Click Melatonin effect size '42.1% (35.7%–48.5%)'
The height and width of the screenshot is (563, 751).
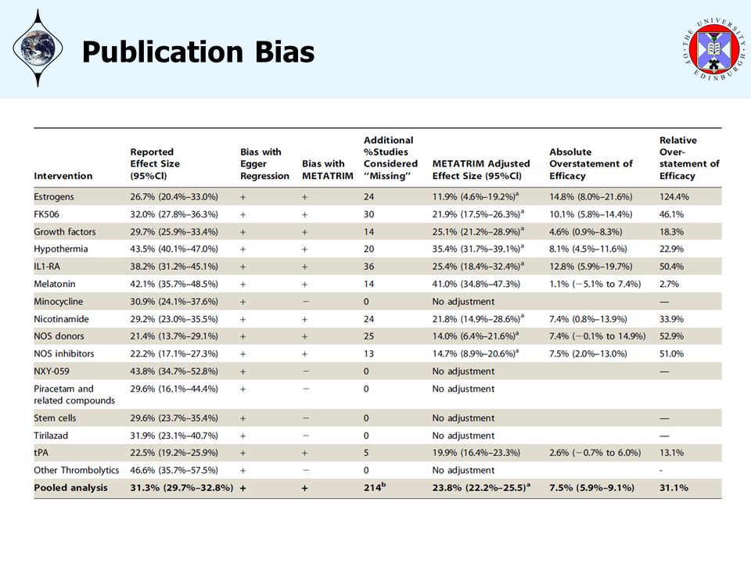coord(174,284)
